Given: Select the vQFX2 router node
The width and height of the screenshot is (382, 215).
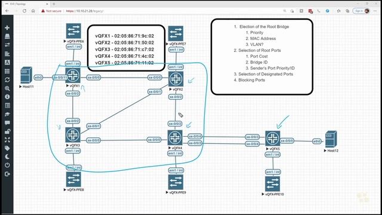Looking at the screenshot, I should tap(175, 79).
